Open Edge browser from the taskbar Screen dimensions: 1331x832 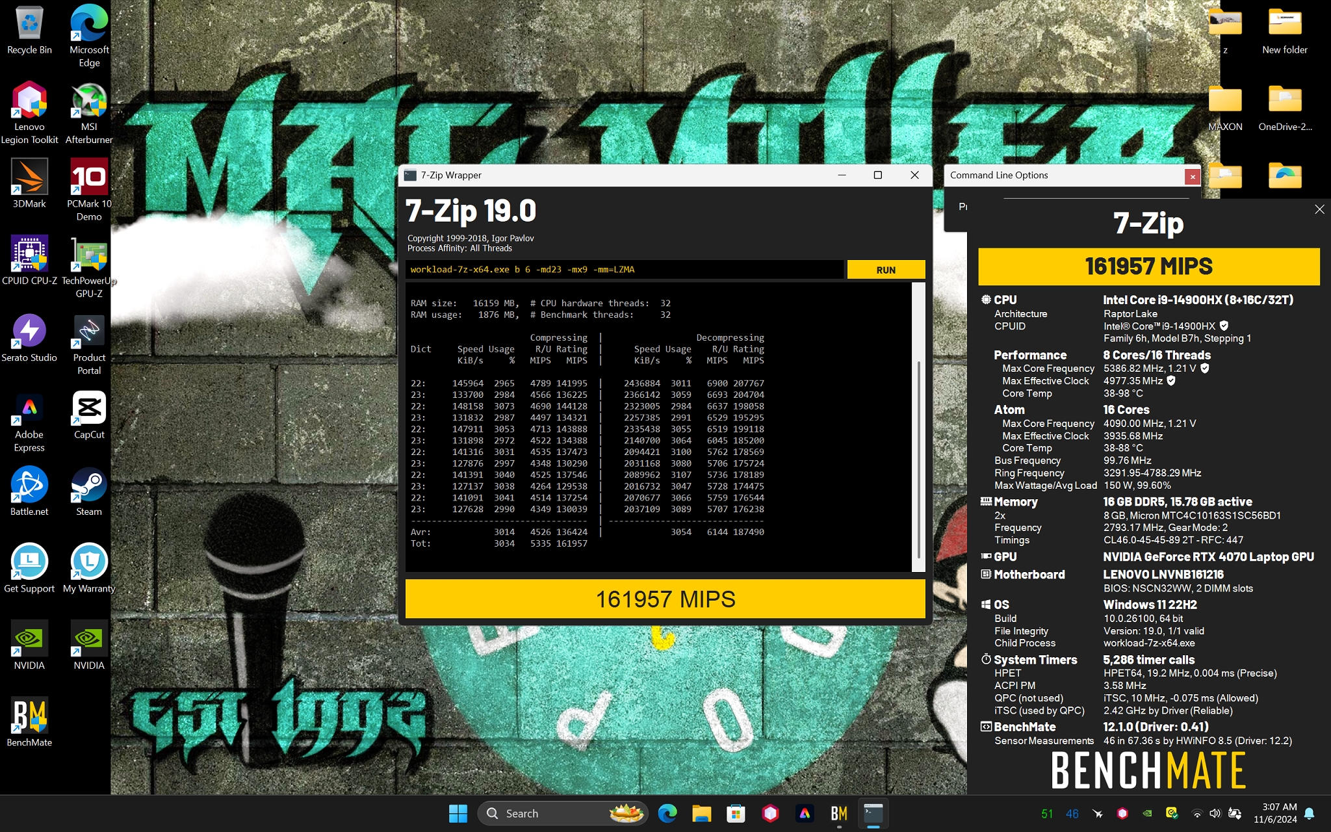667,813
